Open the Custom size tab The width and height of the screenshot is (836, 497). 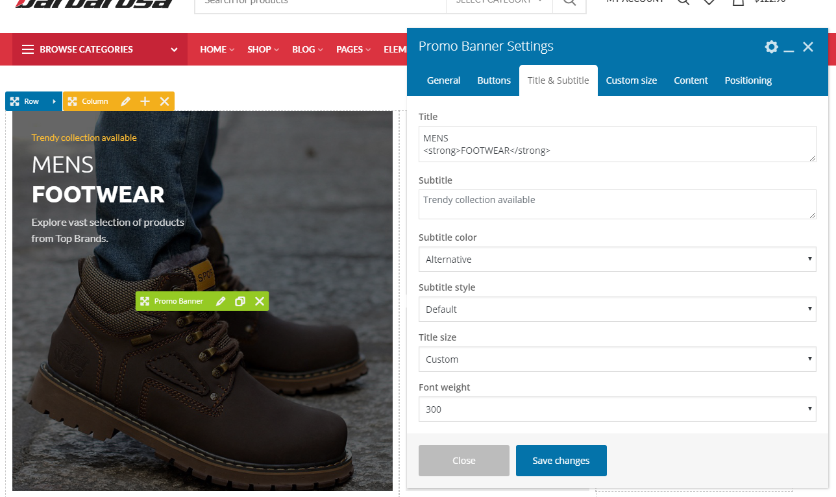[x=632, y=80]
